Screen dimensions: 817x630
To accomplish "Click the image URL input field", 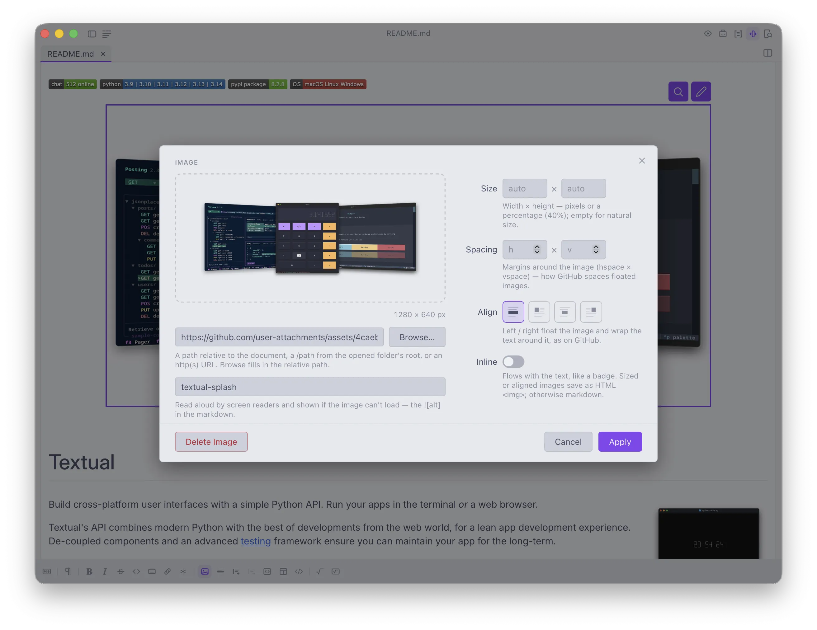I will [279, 337].
